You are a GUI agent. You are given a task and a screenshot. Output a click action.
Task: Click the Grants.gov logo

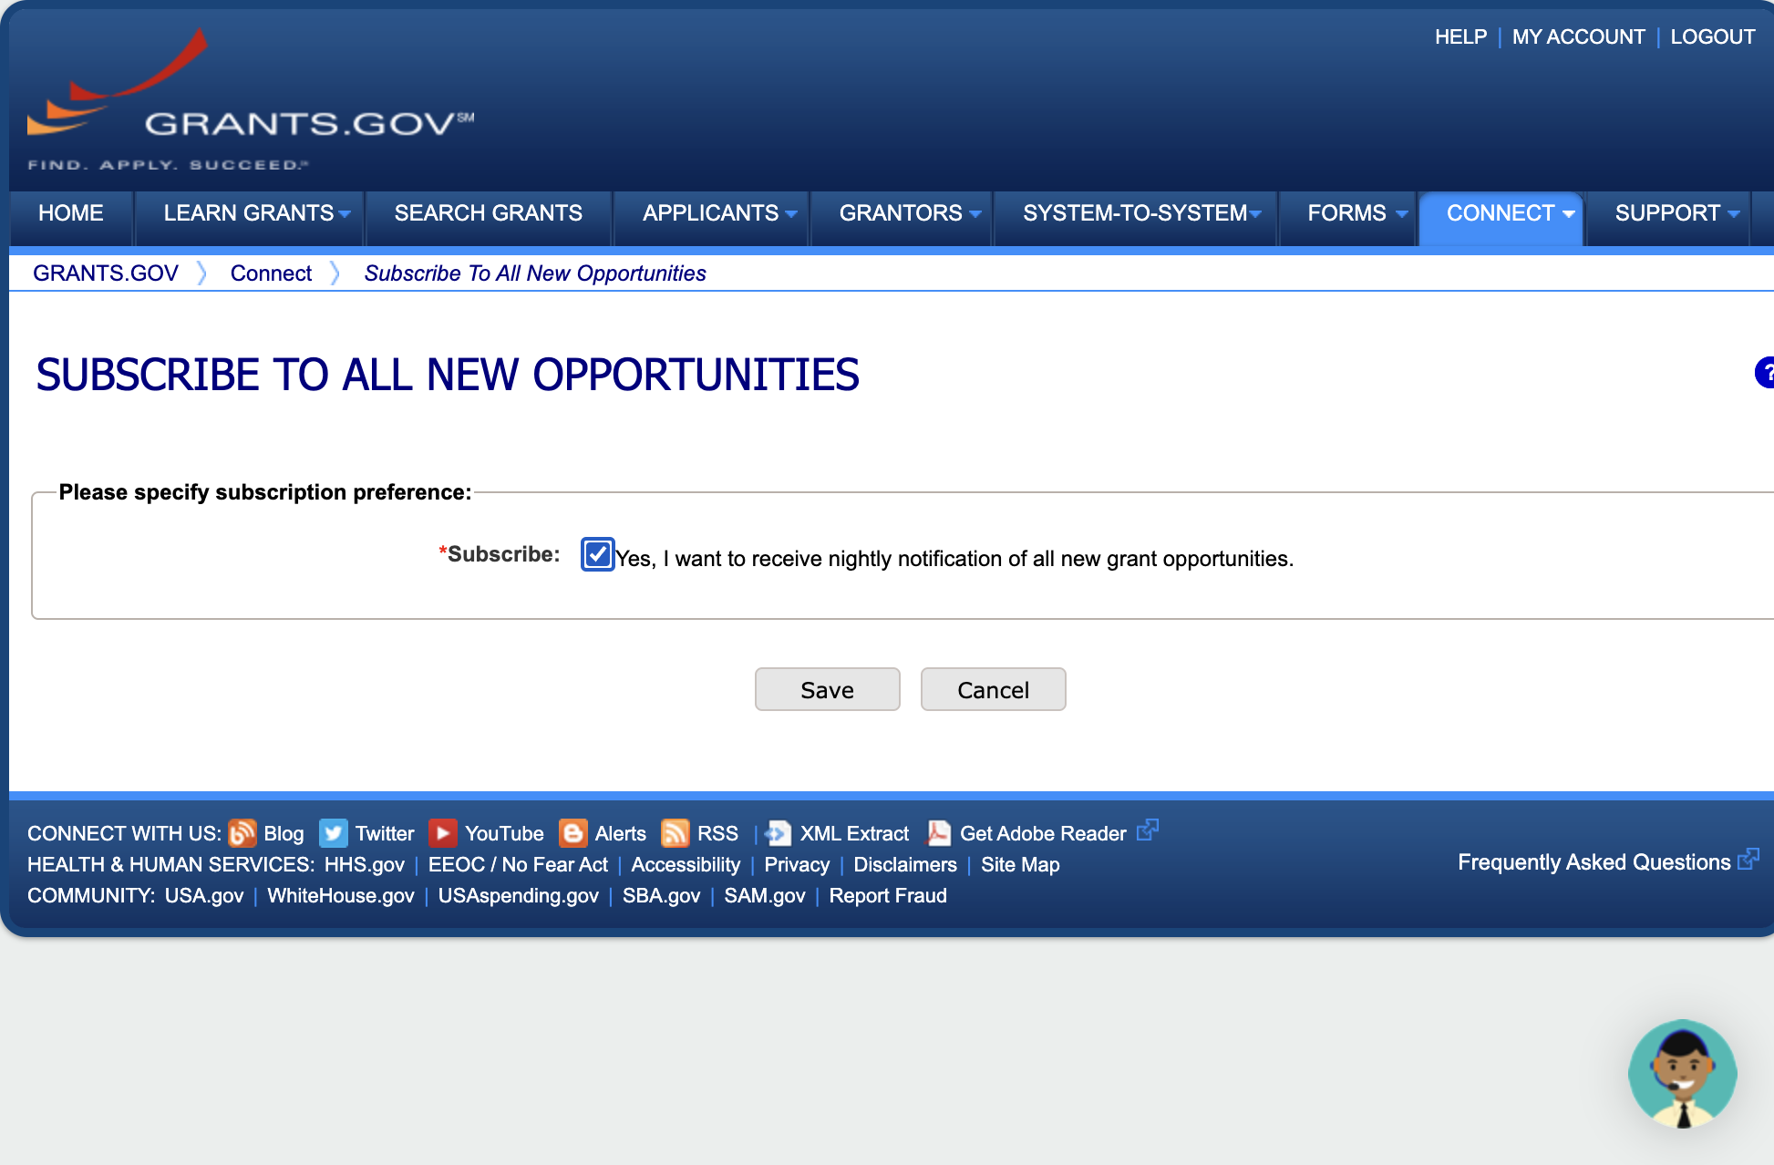pos(251,100)
